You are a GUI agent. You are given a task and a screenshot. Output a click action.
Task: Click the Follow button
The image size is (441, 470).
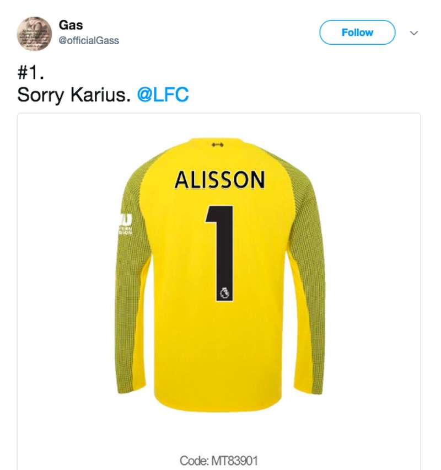tap(357, 33)
